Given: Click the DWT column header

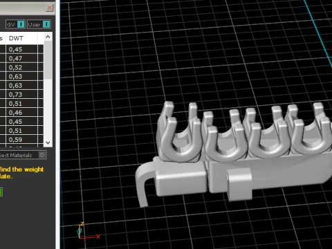Looking at the screenshot, I should 21,38.
